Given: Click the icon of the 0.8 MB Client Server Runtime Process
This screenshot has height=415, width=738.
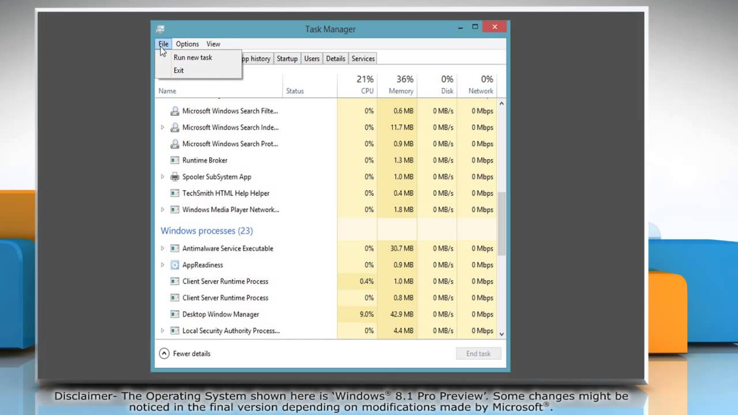Looking at the screenshot, I should pyautogui.click(x=175, y=298).
